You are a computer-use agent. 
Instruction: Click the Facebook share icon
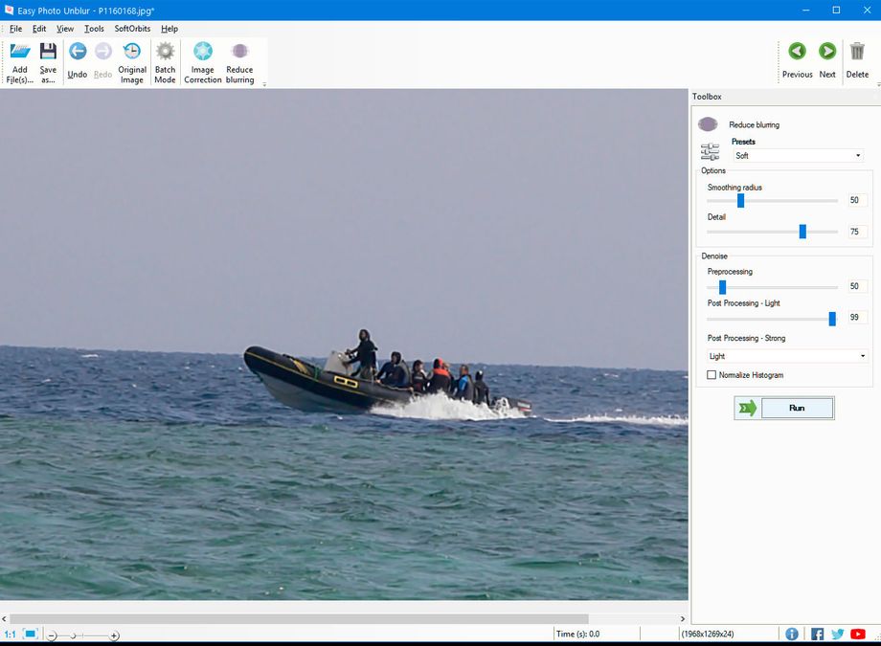pos(816,634)
